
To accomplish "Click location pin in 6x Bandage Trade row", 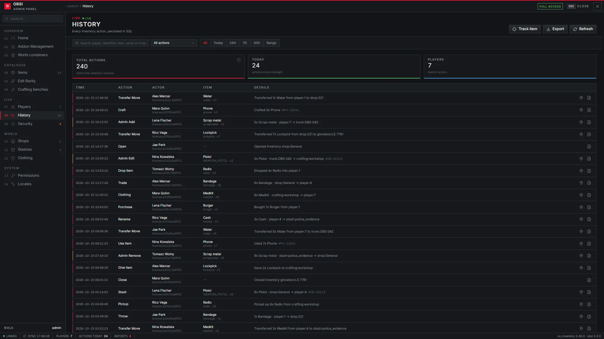I will click(x=581, y=183).
